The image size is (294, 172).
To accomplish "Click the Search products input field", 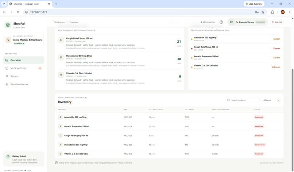I will pyautogui.click(x=243, y=100).
